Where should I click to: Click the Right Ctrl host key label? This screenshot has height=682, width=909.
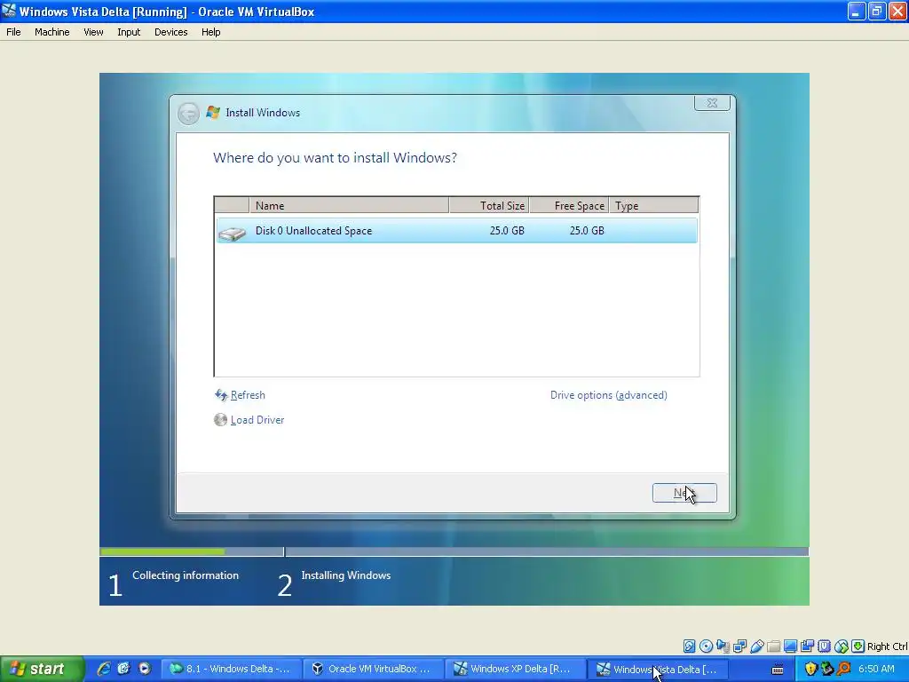tap(887, 646)
